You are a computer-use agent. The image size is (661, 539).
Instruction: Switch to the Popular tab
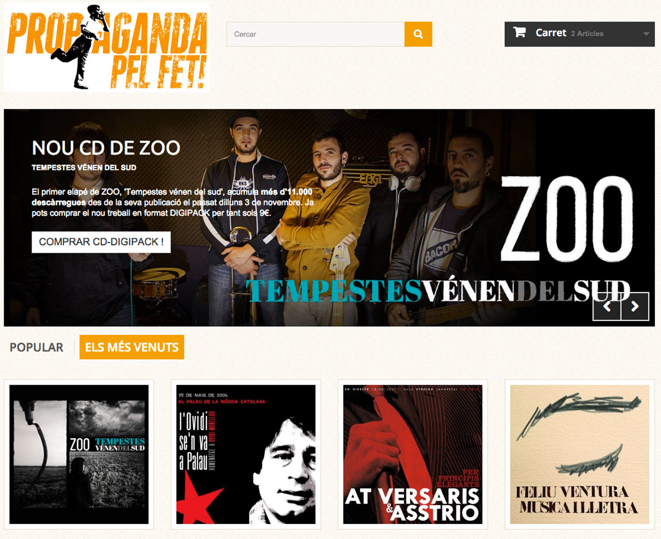[37, 347]
